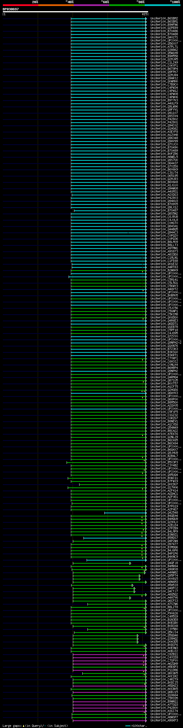This screenshot has width=183, height=728.
Task: Select the UniRef100_P42800 entry
Action: coord(164,708)
